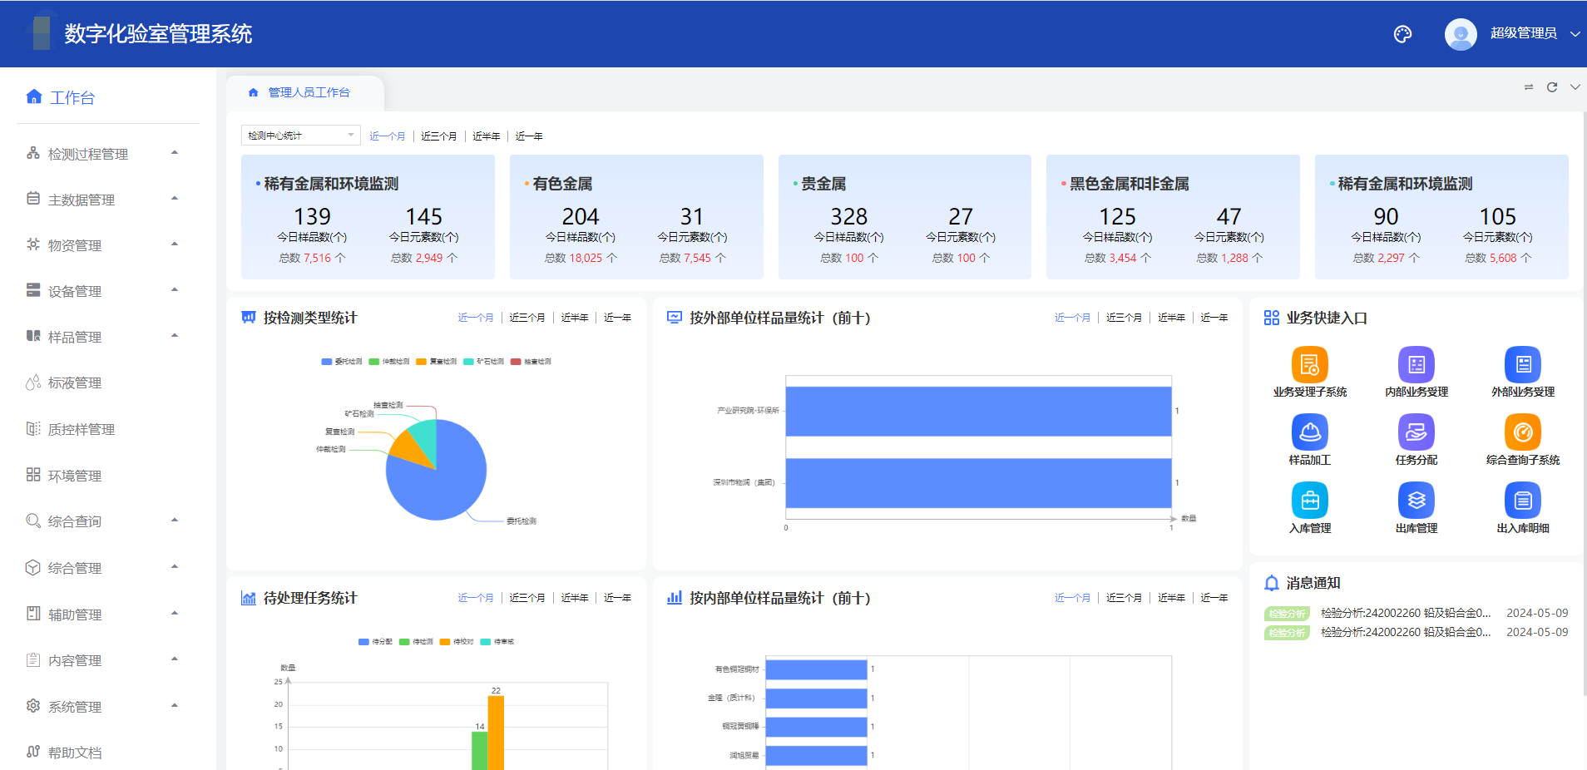Click the 按内部单位样品量统计 bar icon
This screenshot has width=1587, height=770.
675,598
